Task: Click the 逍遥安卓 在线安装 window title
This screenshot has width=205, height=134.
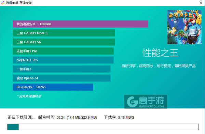Action: click(19, 3)
